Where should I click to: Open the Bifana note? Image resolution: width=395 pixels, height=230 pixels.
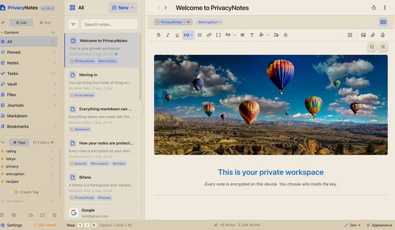click(102, 187)
